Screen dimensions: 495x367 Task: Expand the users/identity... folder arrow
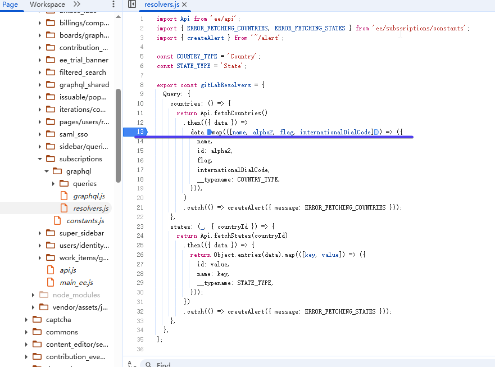point(39,246)
